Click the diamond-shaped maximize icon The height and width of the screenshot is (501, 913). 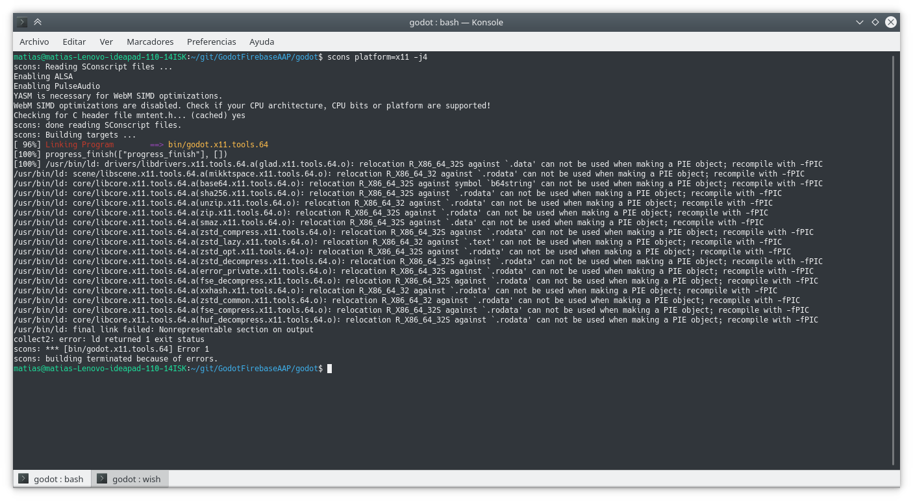click(875, 21)
